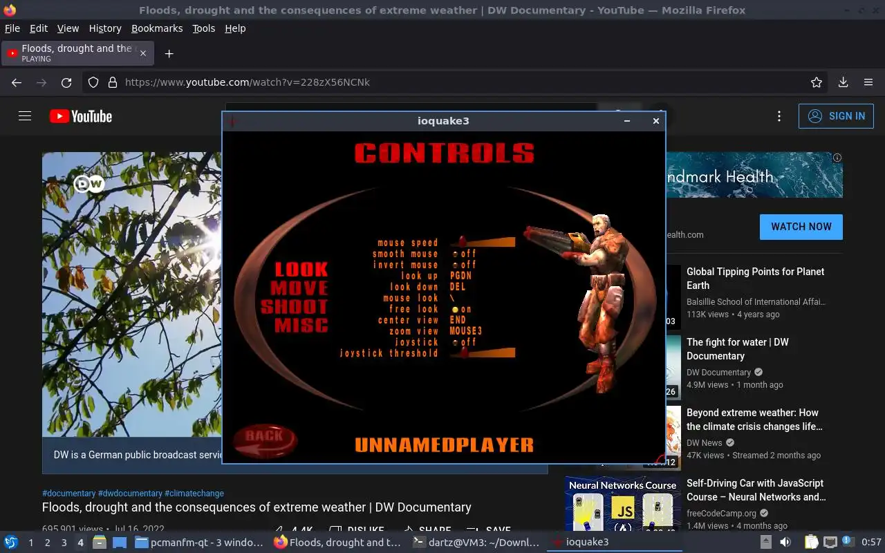Go back in Firefox navigation

[17, 82]
